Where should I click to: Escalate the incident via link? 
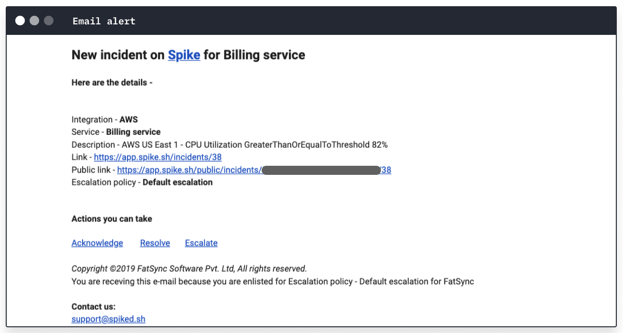201,243
